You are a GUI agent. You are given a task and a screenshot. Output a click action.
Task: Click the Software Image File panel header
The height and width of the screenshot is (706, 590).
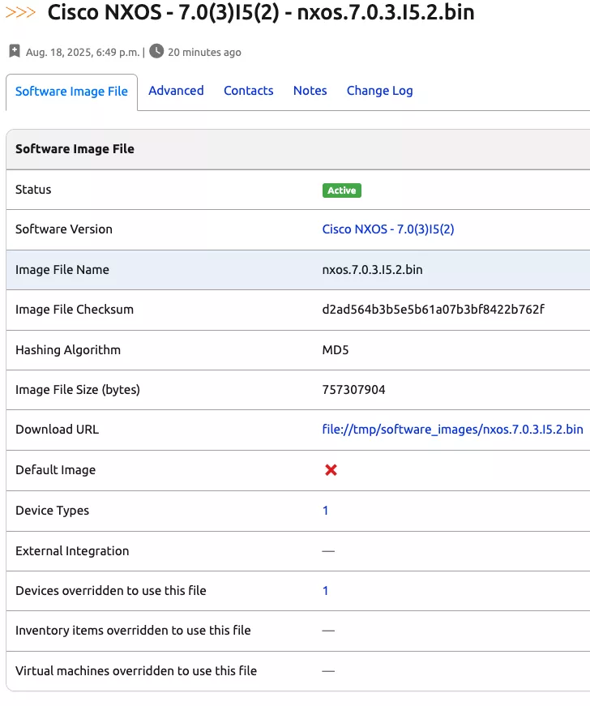coord(75,149)
